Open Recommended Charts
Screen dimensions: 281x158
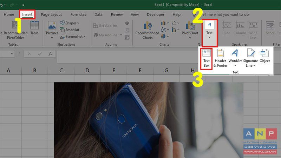[147, 30]
